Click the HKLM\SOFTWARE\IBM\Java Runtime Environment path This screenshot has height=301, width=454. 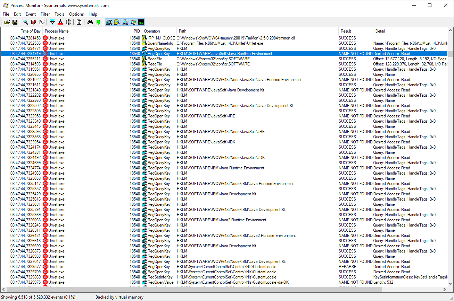tap(220, 168)
